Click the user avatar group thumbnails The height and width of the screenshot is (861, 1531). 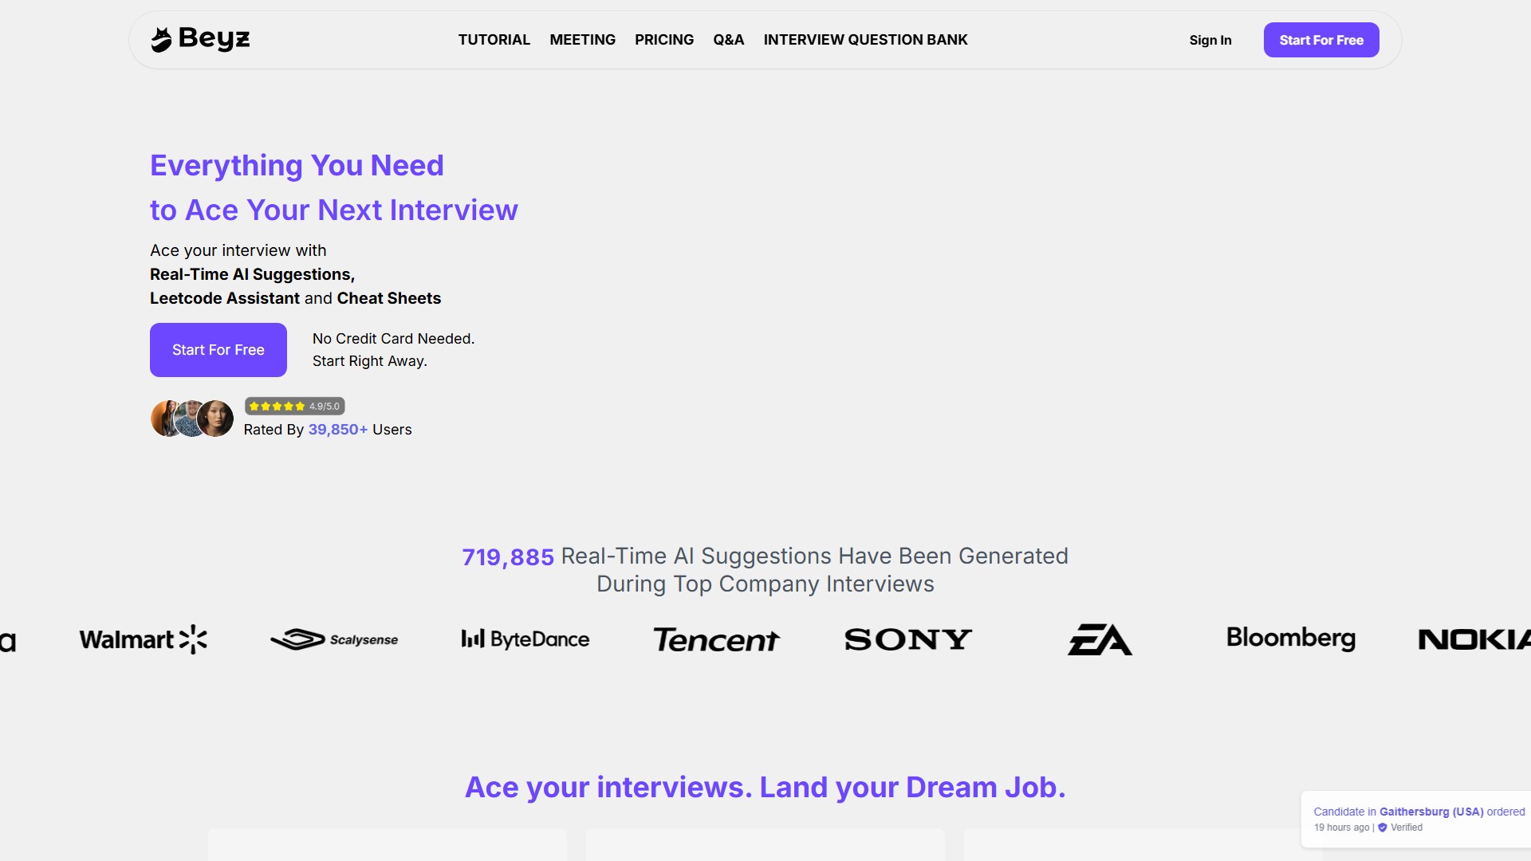point(192,419)
